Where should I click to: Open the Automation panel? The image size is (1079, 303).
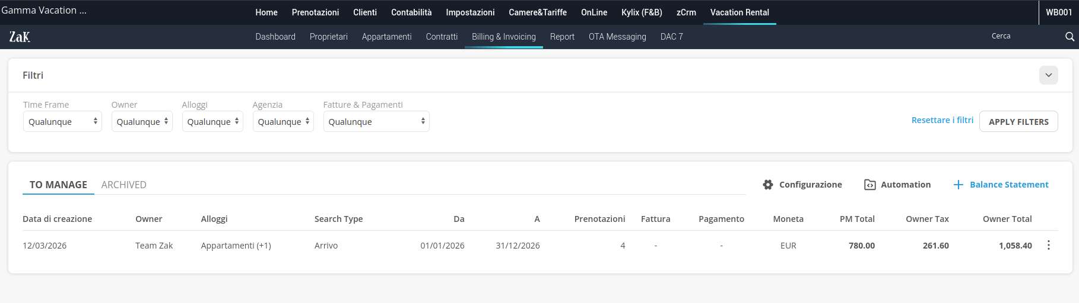[x=897, y=185]
